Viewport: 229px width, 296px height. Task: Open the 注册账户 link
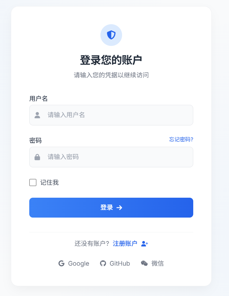(125, 244)
